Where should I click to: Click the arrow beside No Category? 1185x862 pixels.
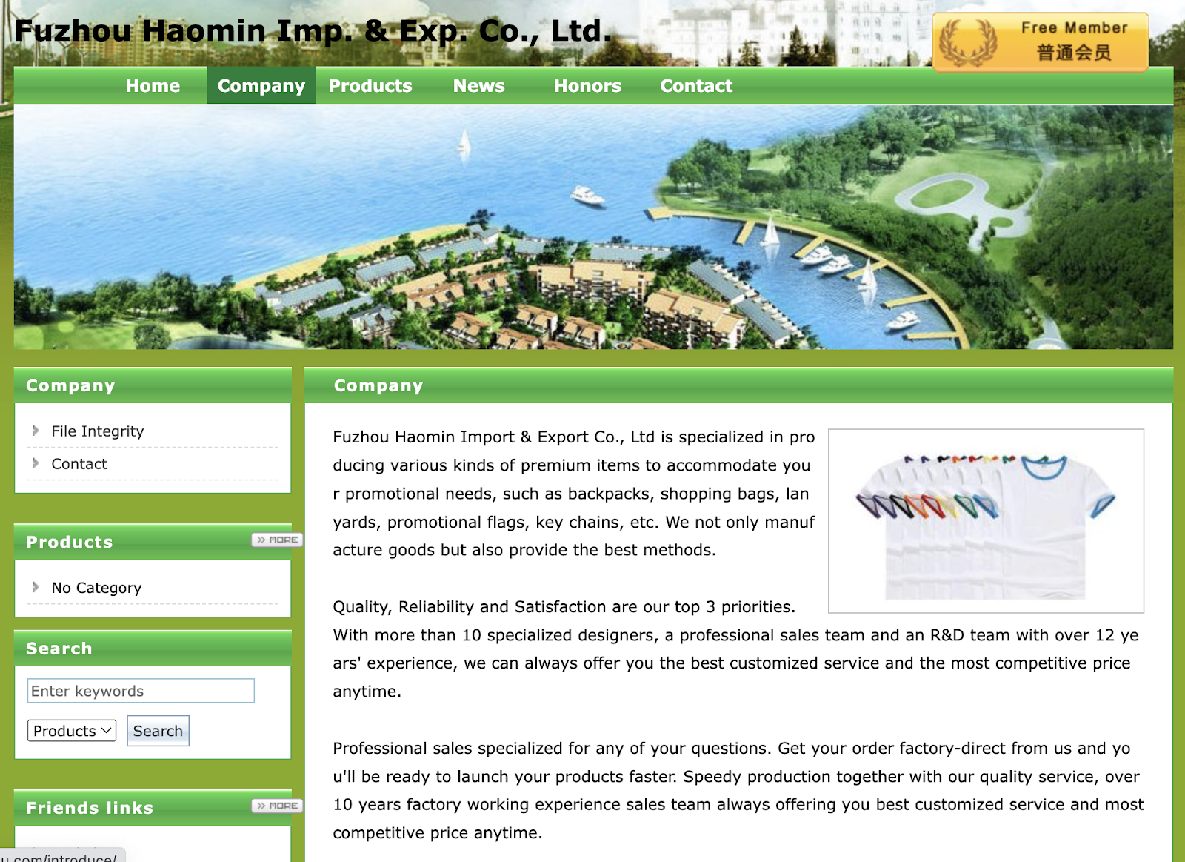pyautogui.click(x=36, y=587)
